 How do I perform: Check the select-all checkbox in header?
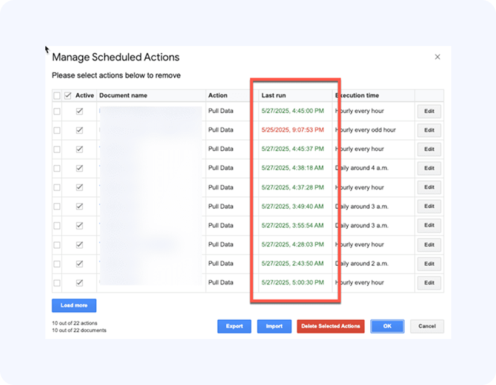click(57, 96)
